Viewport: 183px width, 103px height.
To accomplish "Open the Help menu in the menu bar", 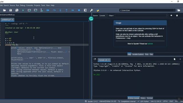I will coord(53,5).
